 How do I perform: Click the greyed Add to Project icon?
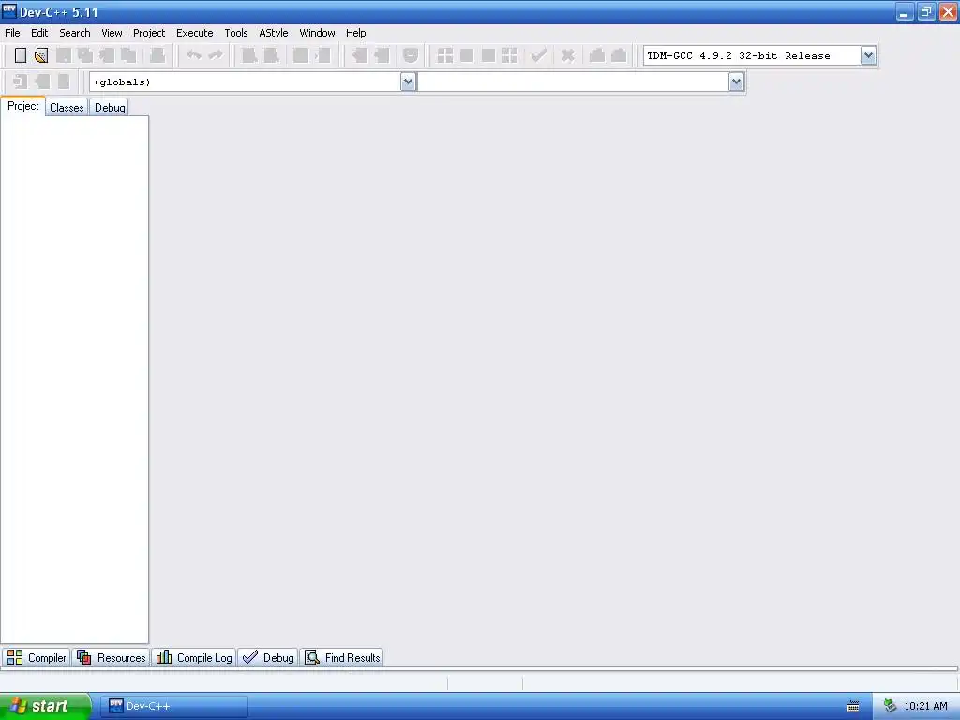click(x=359, y=55)
